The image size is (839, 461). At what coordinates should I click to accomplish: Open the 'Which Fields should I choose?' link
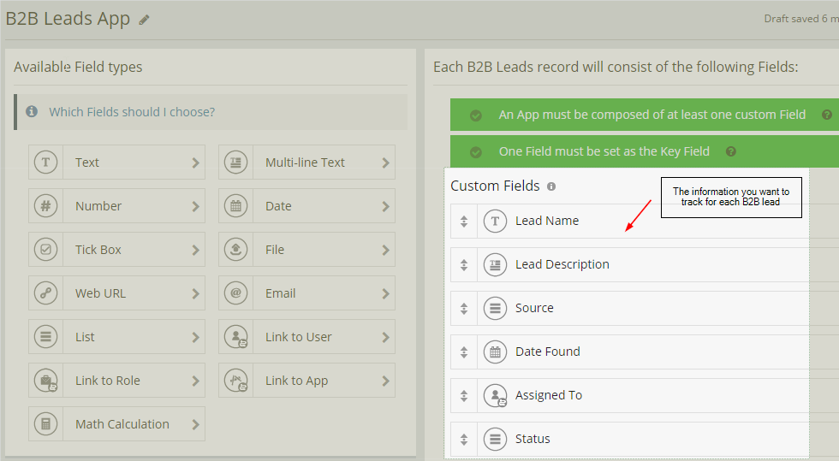point(132,112)
